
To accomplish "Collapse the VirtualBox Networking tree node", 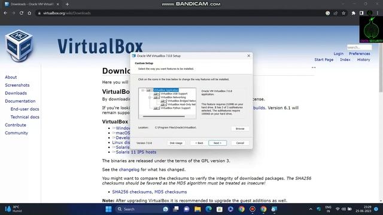I will click(150, 97).
